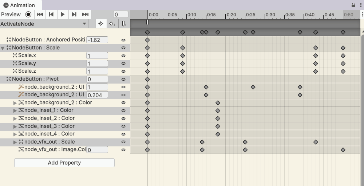Screen dimensions: 364x186
Task: Open key menu for NodeButton : Pivot row
Action: tap(123, 79)
